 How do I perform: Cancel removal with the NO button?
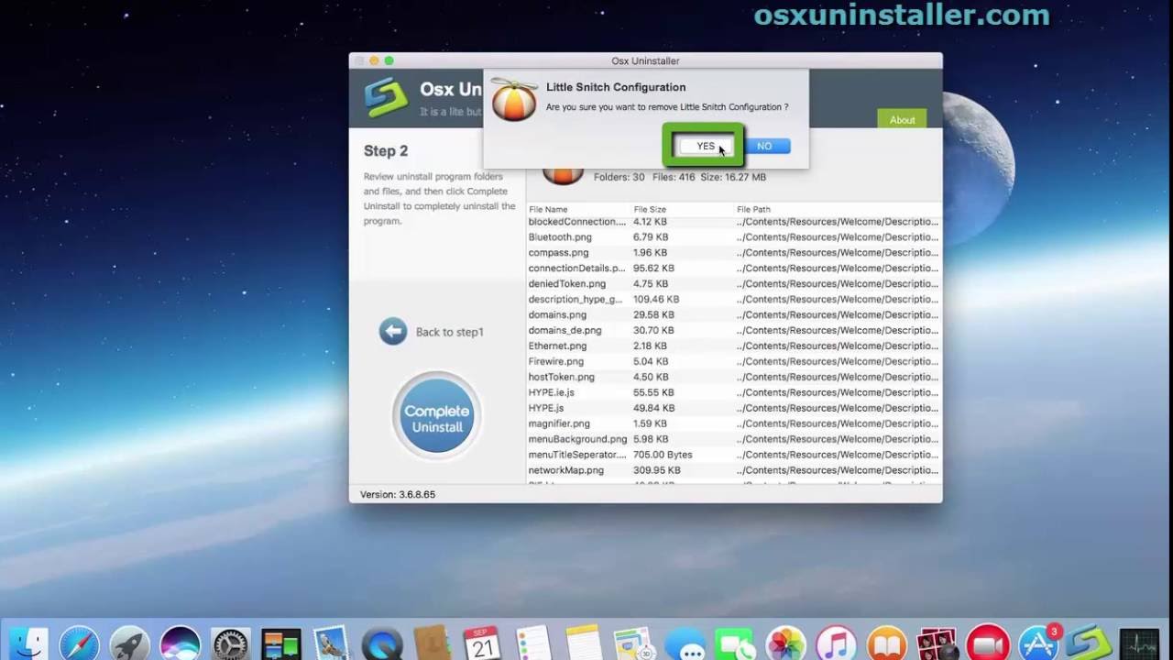pos(765,147)
